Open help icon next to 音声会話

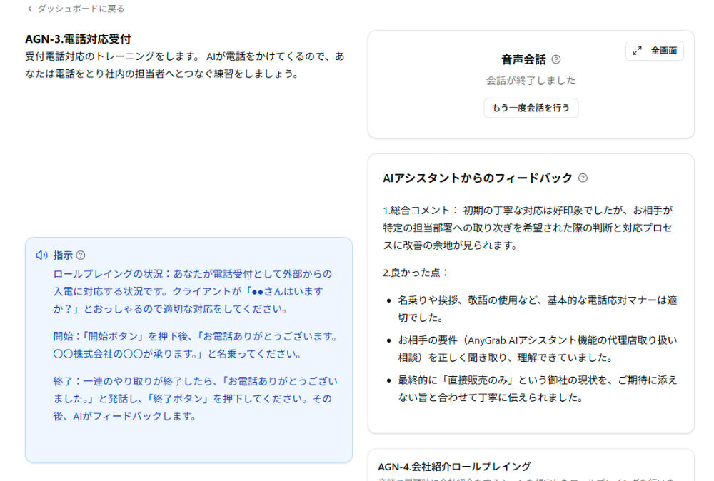556,60
